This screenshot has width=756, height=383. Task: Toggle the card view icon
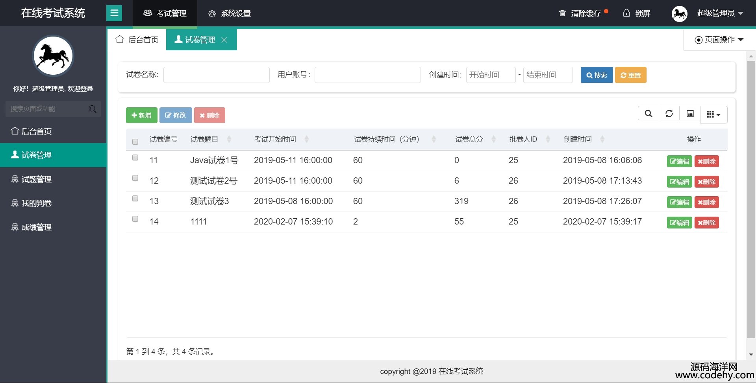[690, 114]
